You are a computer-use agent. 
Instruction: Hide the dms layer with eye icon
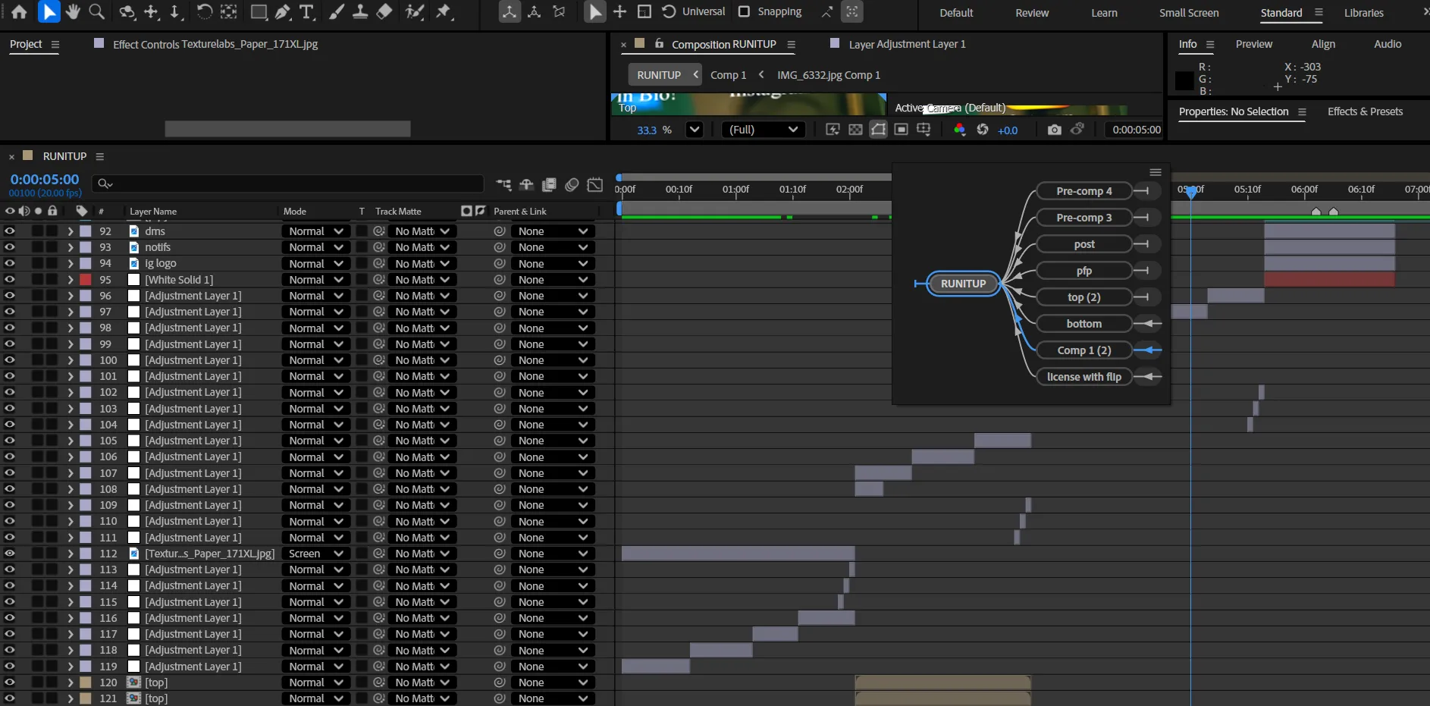[x=10, y=231]
